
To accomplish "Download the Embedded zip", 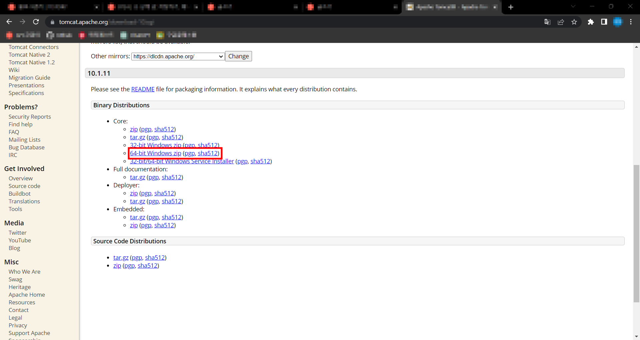I will pos(134,225).
